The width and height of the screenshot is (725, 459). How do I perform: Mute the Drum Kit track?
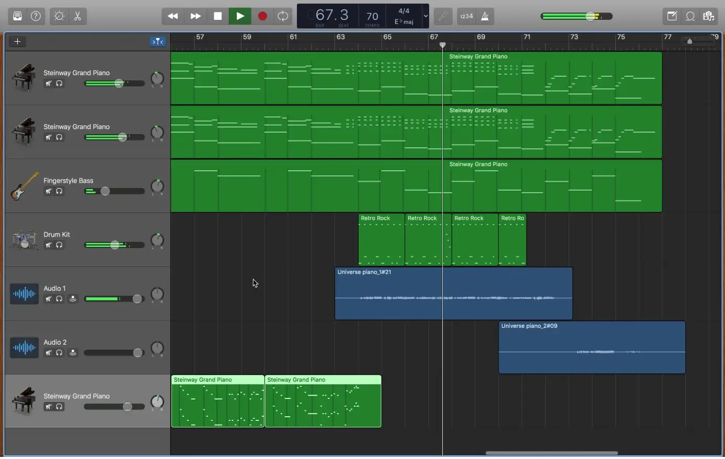49,245
